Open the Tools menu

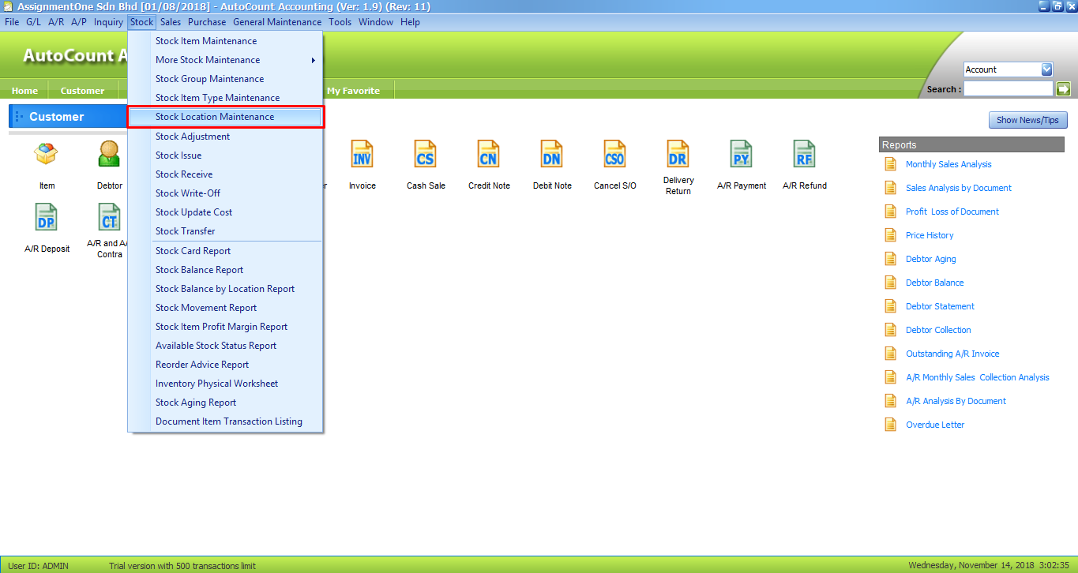(x=340, y=22)
